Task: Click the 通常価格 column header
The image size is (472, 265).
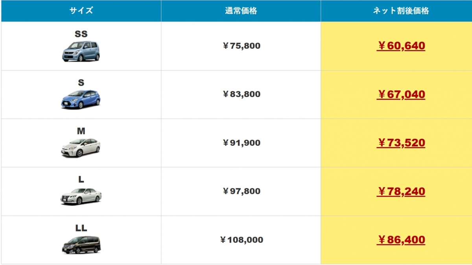Action: pyautogui.click(x=241, y=11)
